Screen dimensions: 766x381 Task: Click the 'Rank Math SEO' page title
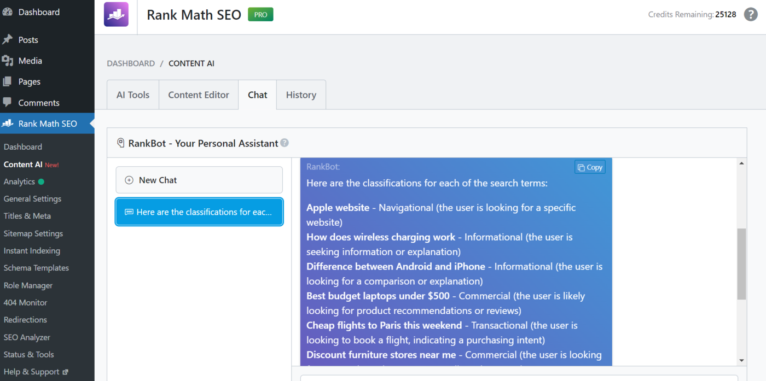[x=194, y=15]
